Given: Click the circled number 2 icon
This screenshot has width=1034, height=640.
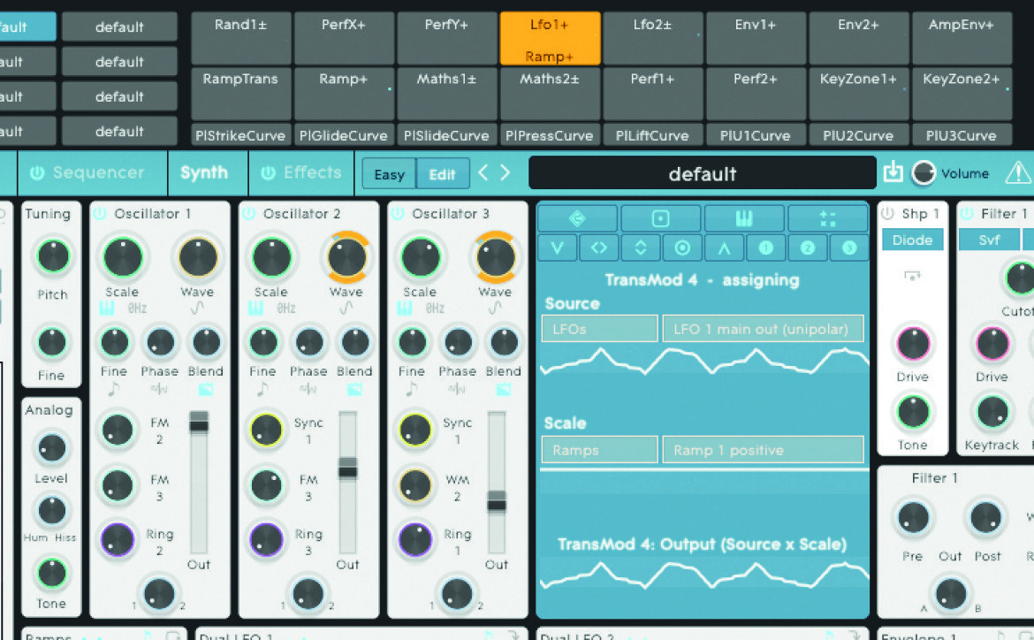Looking at the screenshot, I should point(807,248).
